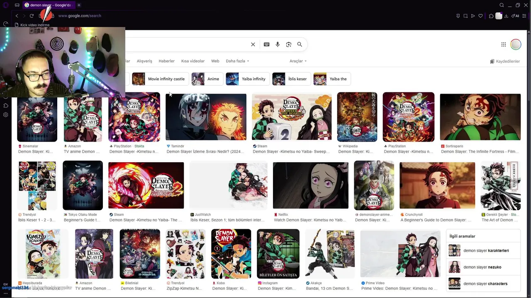The height and width of the screenshot is (298, 531).
Task: Open the Crunchyroll Beginner's Guide thumbnail
Action: click(437, 186)
